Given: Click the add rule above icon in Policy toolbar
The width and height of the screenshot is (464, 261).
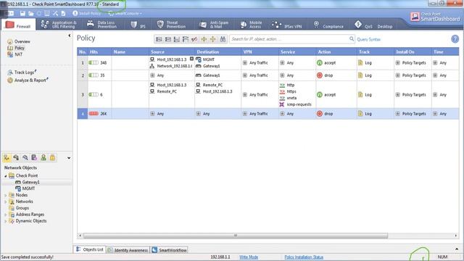Looking at the screenshot, I should (186, 39).
